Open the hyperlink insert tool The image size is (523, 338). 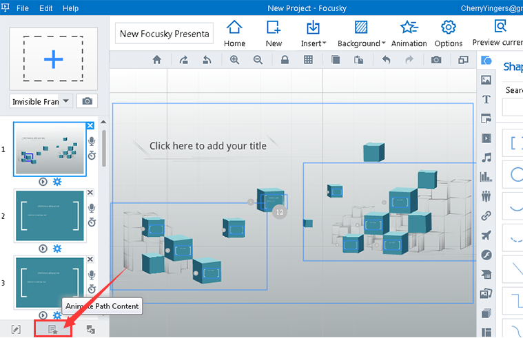point(486,215)
